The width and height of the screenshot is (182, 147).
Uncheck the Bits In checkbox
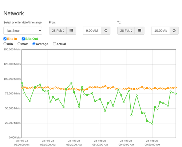click(5, 39)
